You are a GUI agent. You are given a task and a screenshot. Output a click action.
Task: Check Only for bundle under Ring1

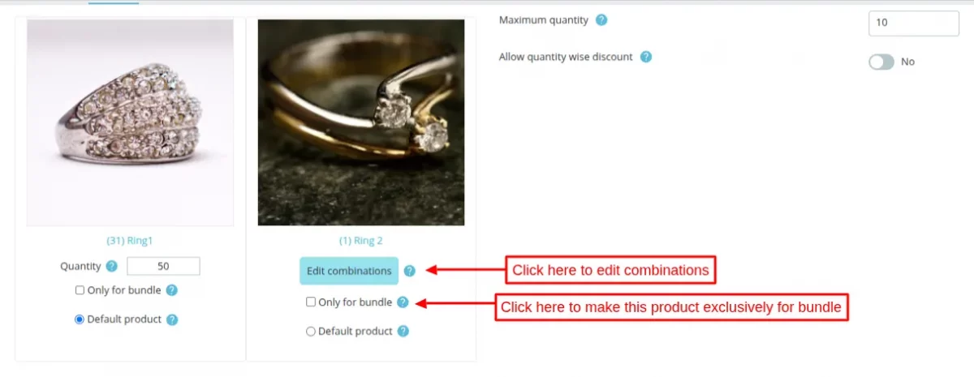(80, 290)
